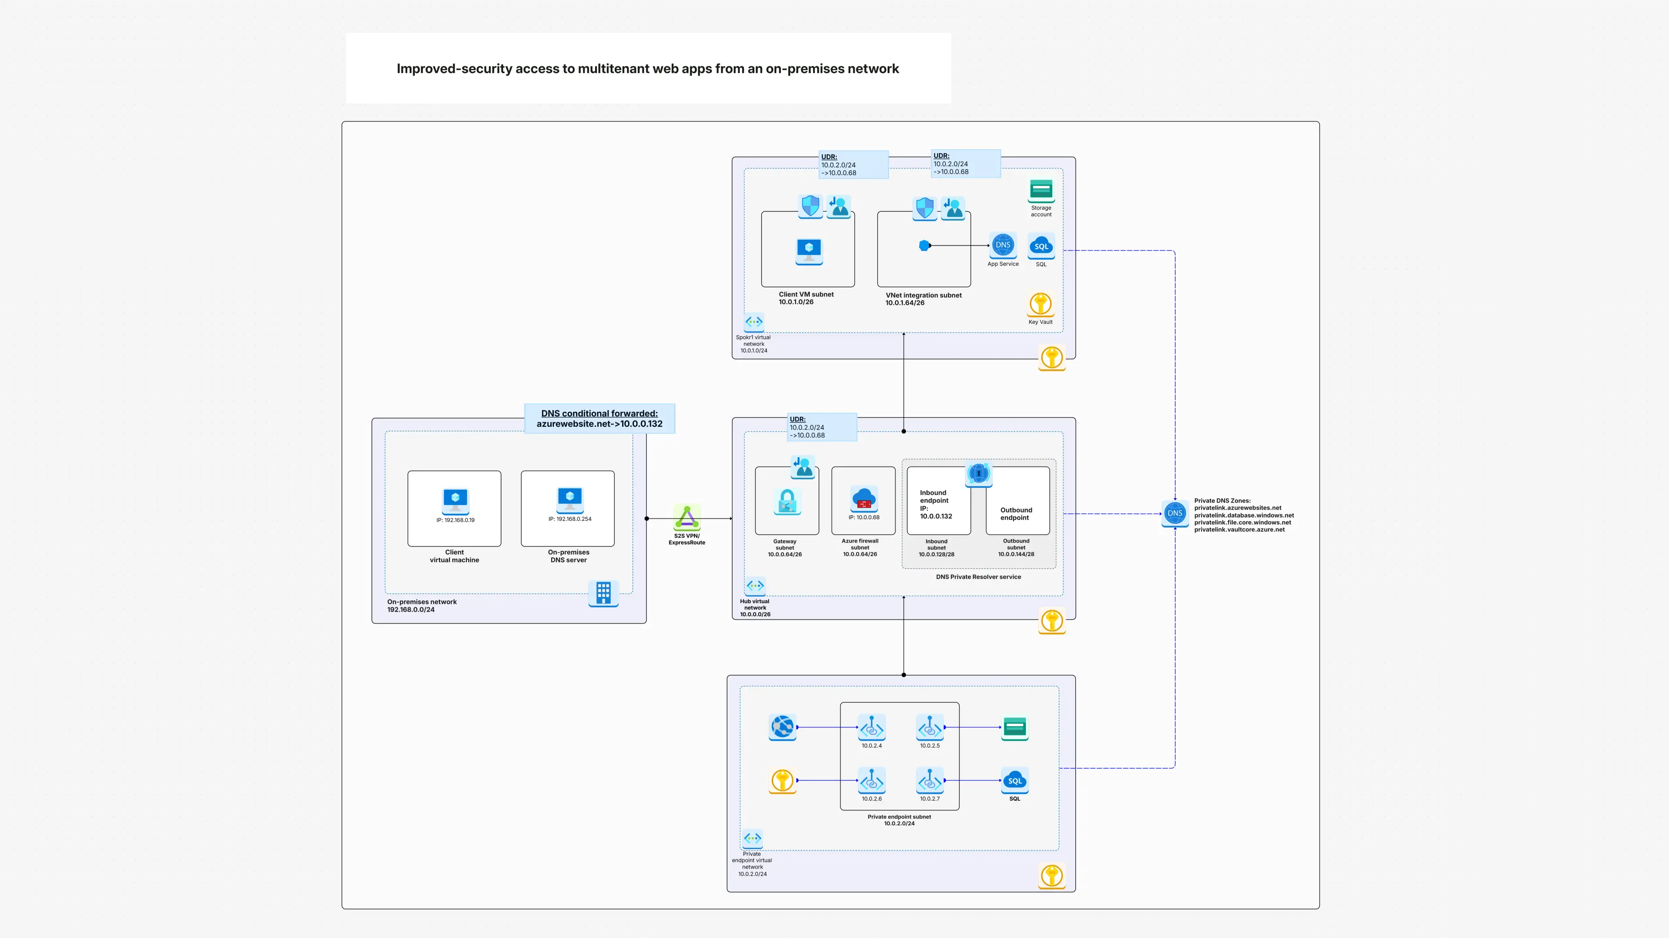Click the globe icon in private endpoint subnet

click(x=782, y=728)
